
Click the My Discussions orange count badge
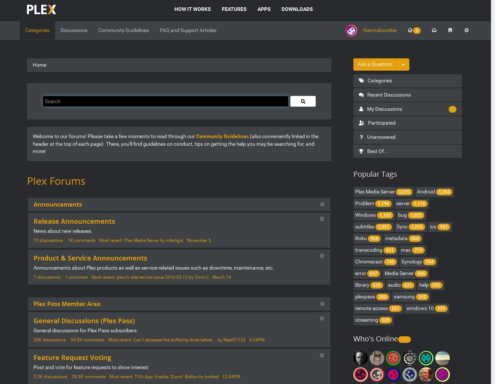coord(452,109)
